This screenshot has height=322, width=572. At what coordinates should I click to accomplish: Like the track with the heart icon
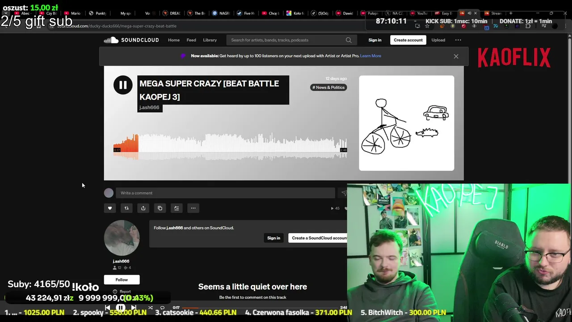coord(110,208)
